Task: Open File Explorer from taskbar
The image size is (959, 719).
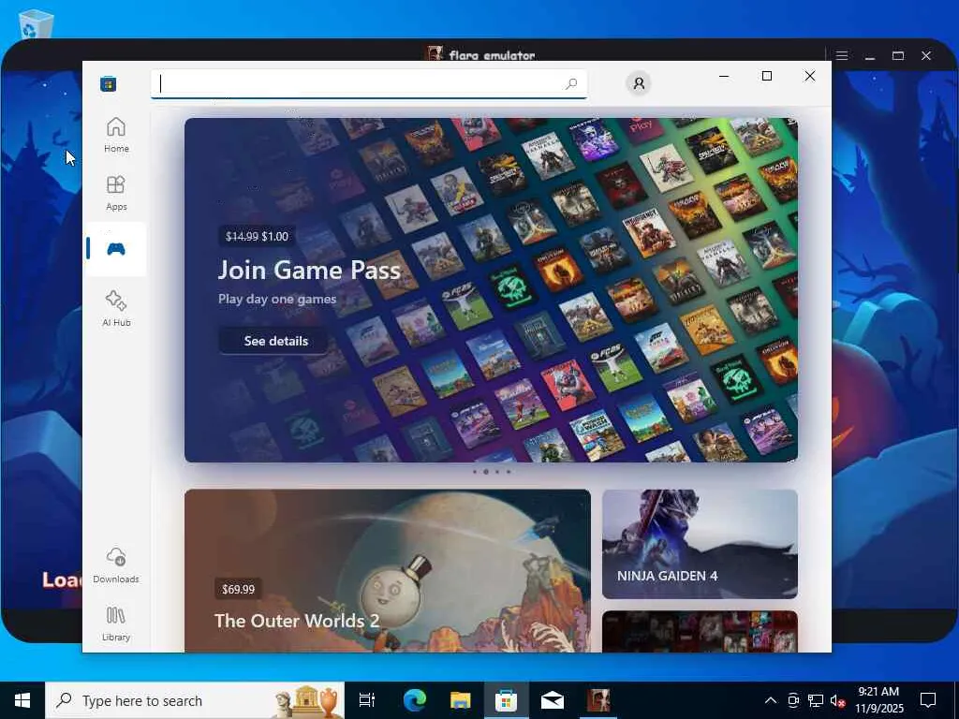Action: click(x=460, y=700)
